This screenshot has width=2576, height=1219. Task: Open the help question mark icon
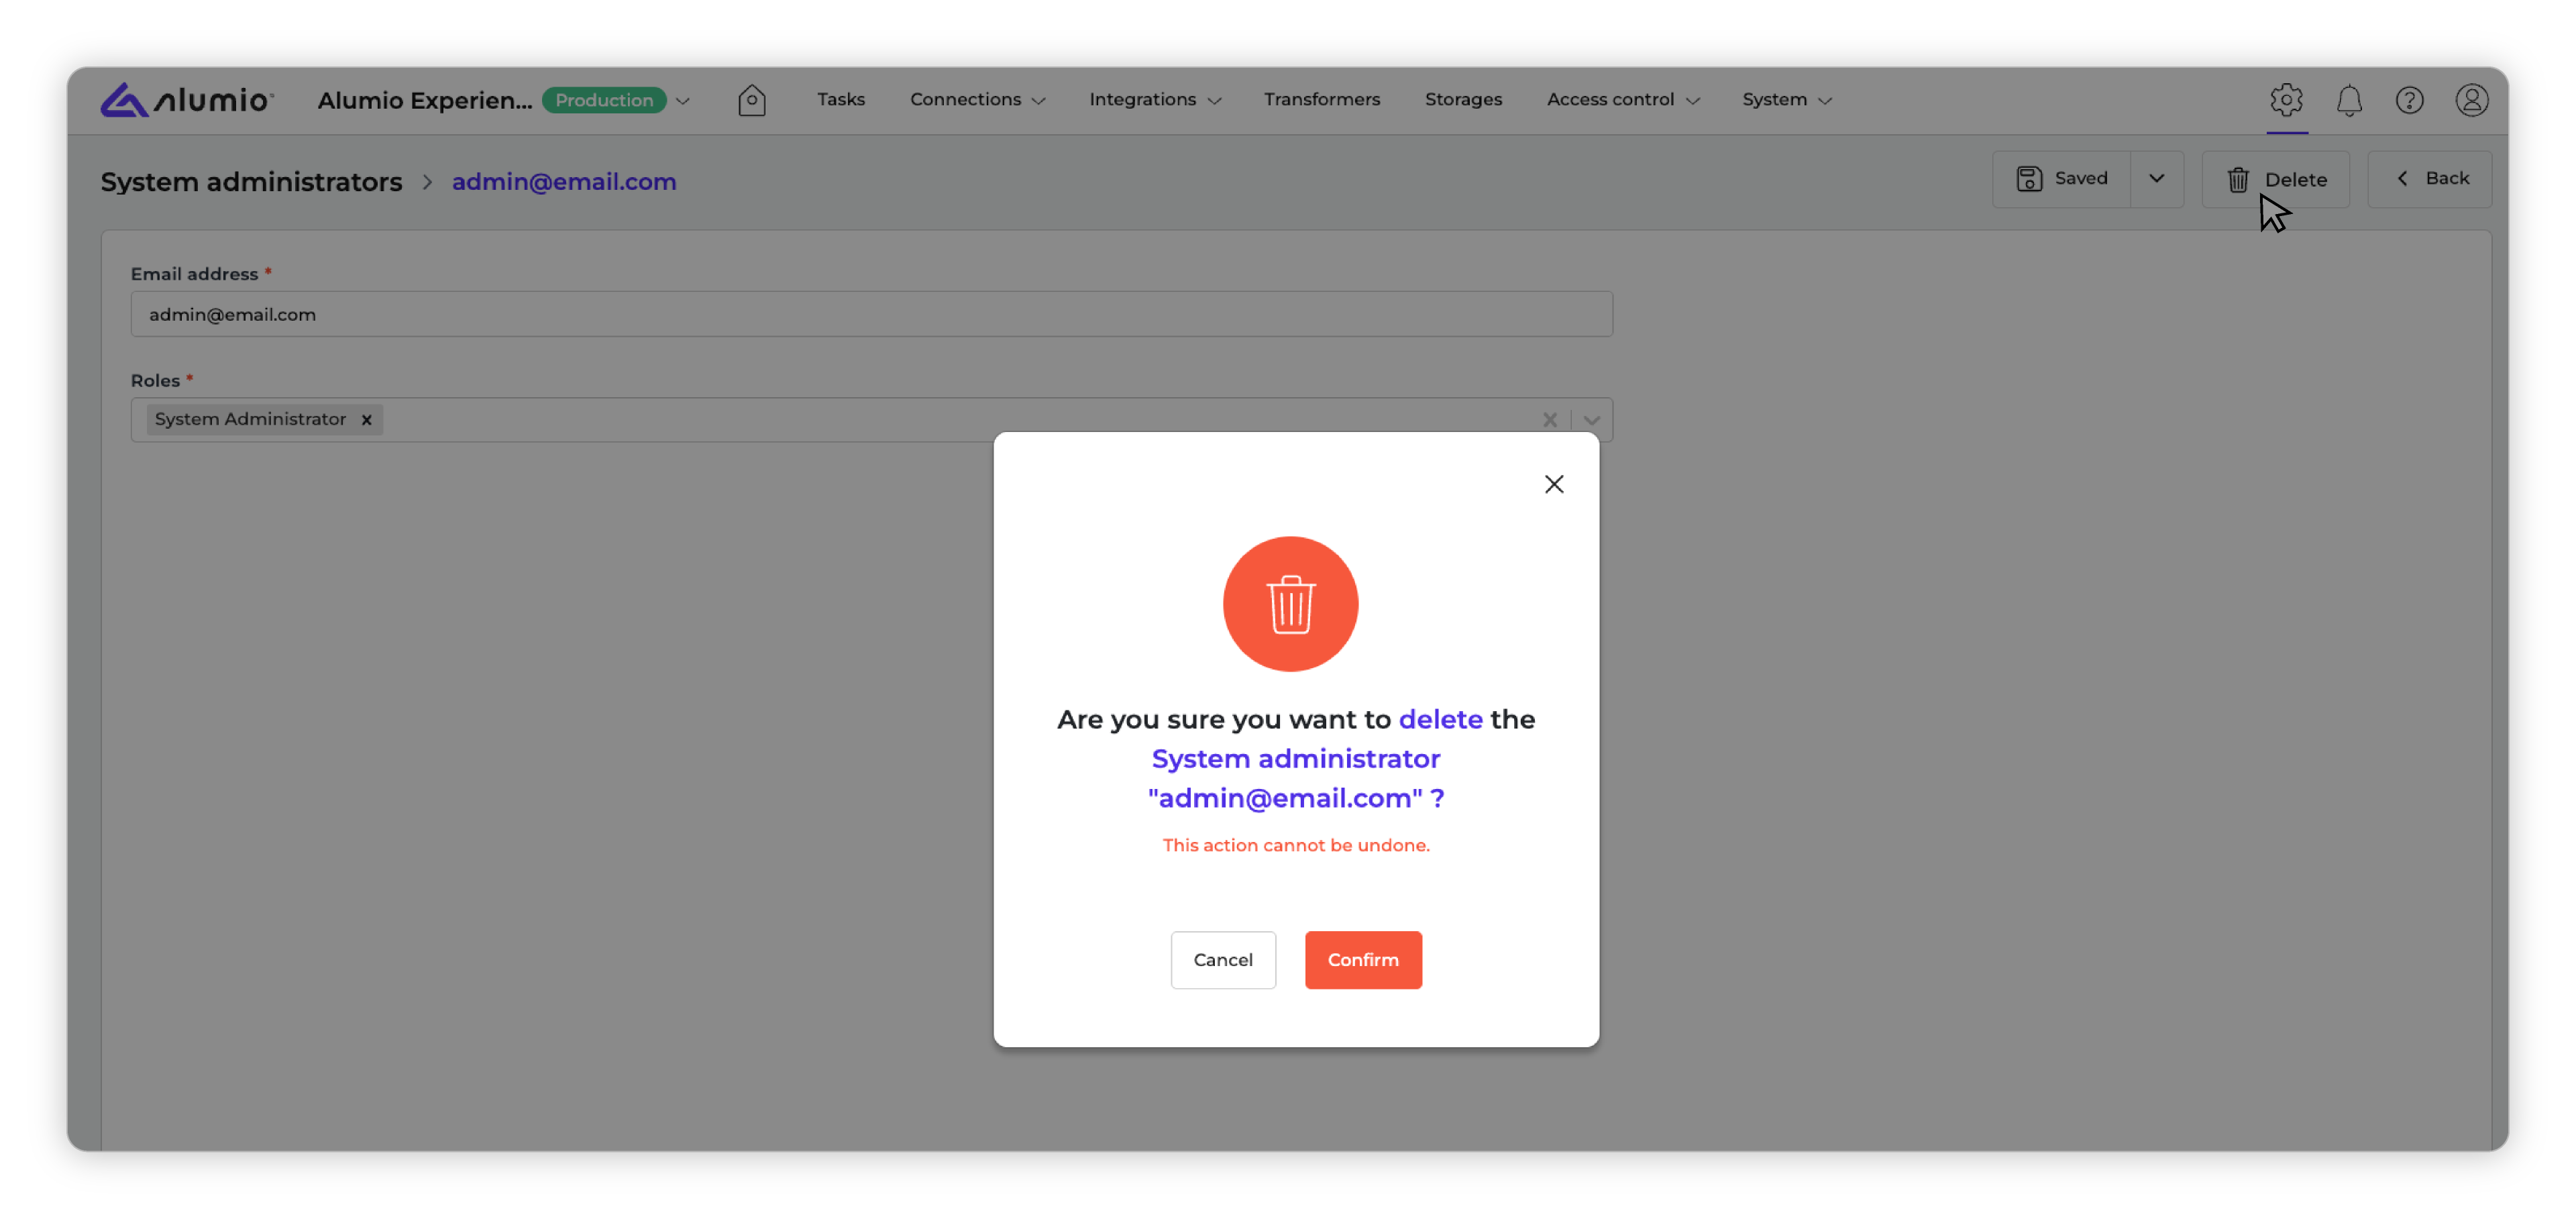2409,100
